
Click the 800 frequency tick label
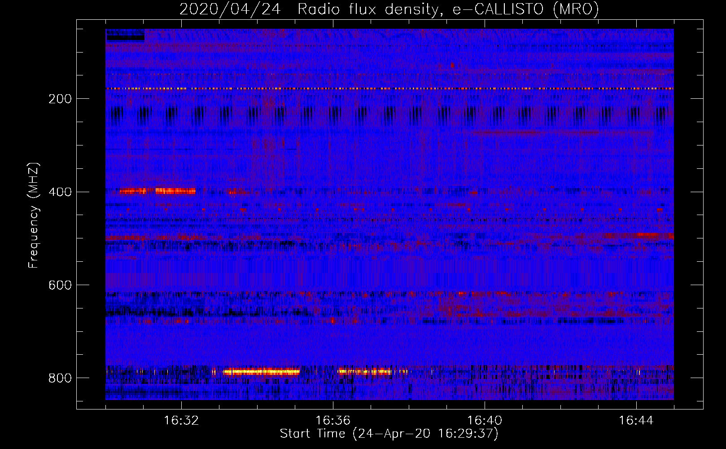point(60,379)
